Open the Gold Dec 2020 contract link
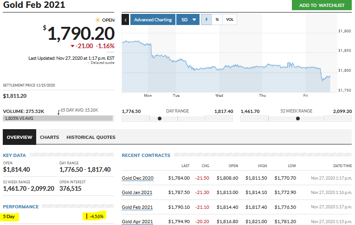The image size is (355, 225). click(x=137, y=178)
